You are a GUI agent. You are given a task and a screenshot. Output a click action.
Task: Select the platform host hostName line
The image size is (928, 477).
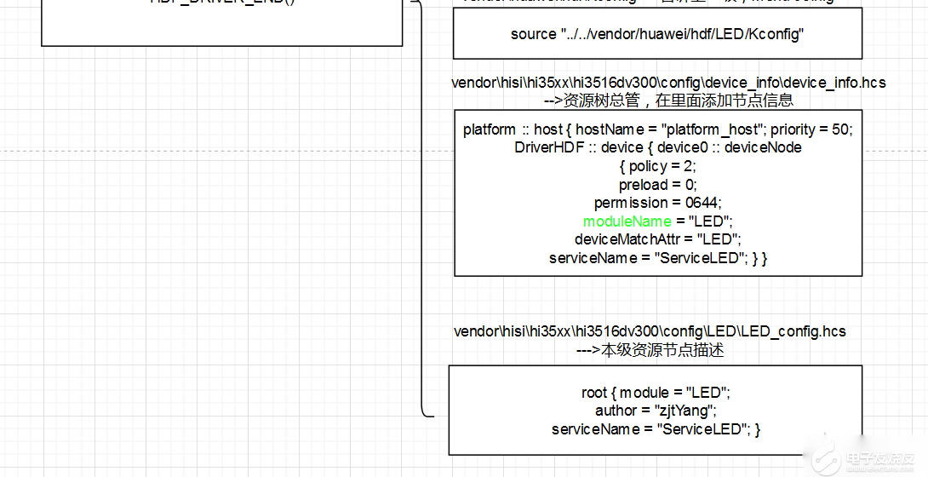pos(657,129)
